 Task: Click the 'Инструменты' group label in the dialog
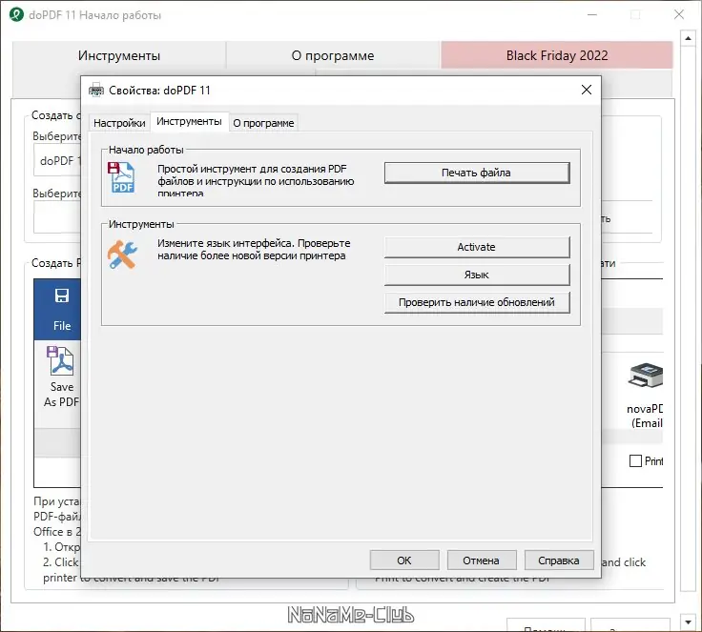[141, 224]
